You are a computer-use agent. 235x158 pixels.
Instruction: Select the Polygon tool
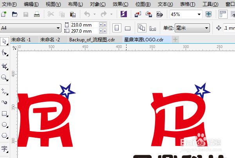tap(5, 136)
